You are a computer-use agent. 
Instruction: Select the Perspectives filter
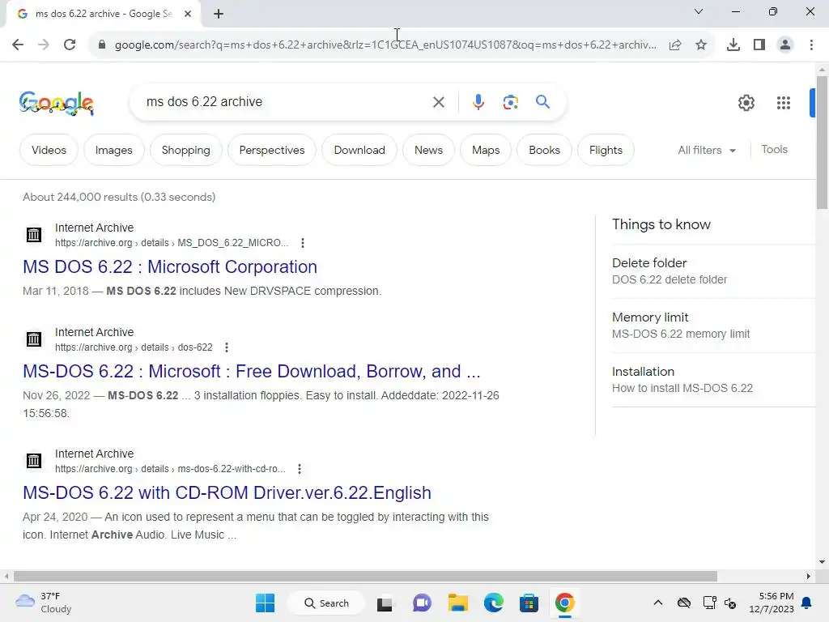[272, 150]
